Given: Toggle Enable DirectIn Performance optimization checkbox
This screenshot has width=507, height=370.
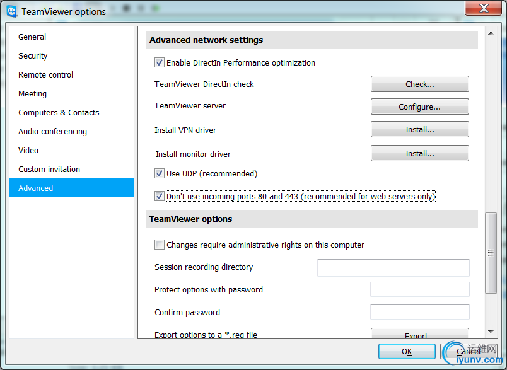Looking at the screenshot, I should pyautogui.click(x=159, y=62).
